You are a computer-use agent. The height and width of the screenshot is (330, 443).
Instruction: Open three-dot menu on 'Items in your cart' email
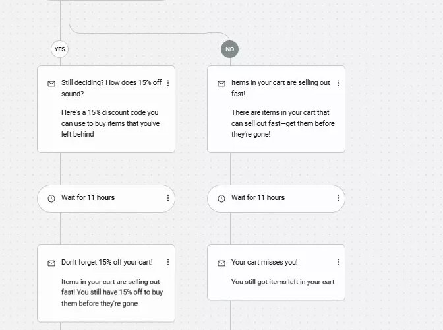(338, 84)
